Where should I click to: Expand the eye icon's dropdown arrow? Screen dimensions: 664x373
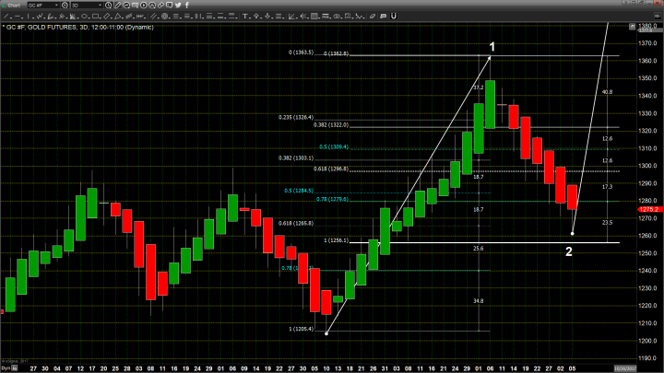click(x=341, y=17)
